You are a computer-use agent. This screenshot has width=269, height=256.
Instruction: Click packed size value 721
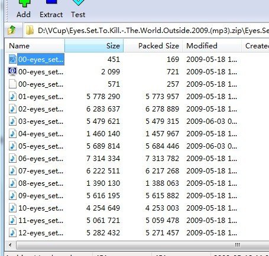[x=173, y=72]
